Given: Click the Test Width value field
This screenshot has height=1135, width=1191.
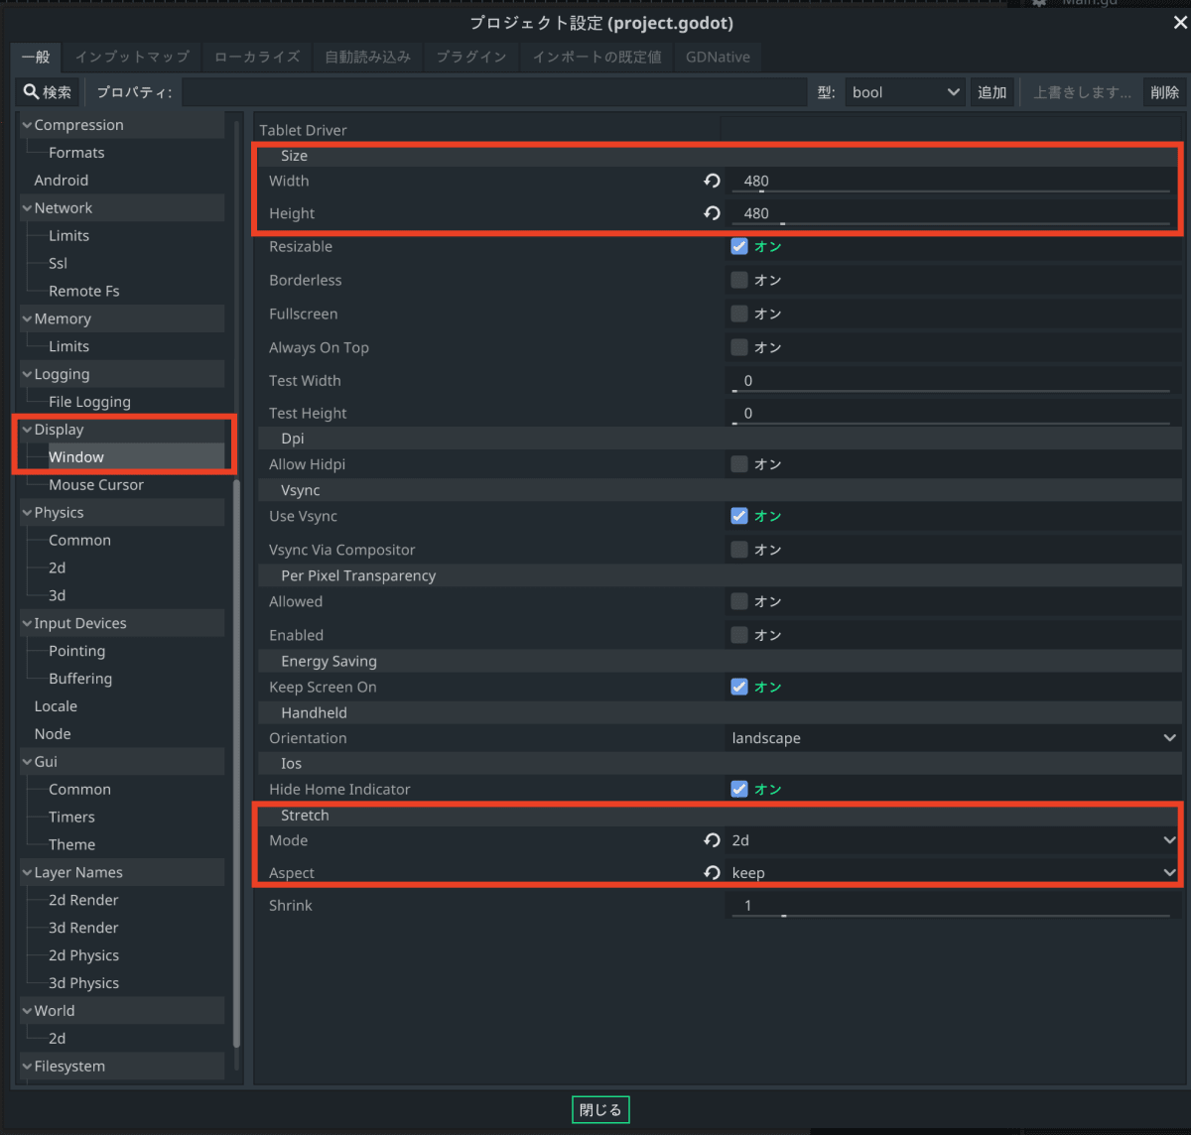Looking at the screenshot, I should (x=951, y=381).
